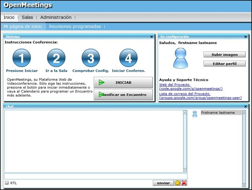Click the Ir a la Sala label
Screen dimensions: 252x190
point(56,71)
